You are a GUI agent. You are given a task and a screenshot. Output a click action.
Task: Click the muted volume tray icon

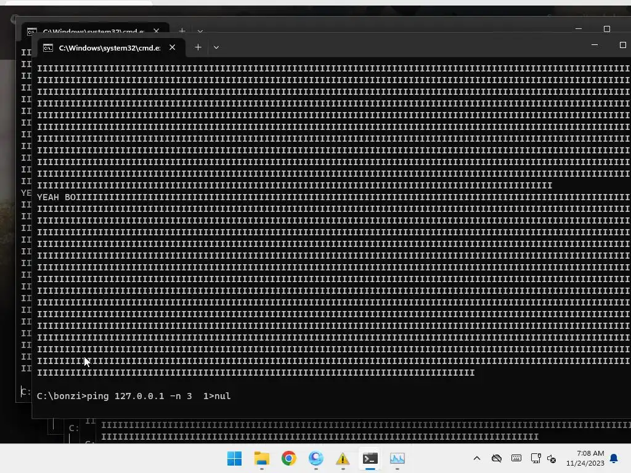pos(552,458)
